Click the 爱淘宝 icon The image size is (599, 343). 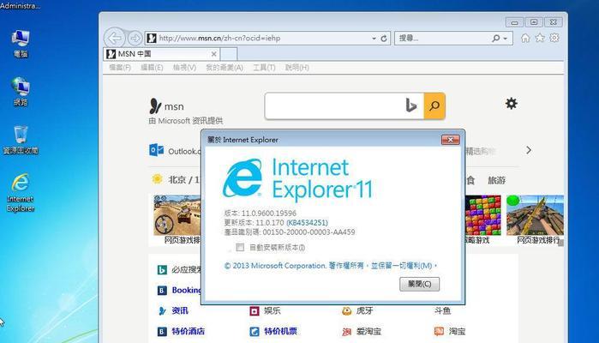[x=346, y=332]
